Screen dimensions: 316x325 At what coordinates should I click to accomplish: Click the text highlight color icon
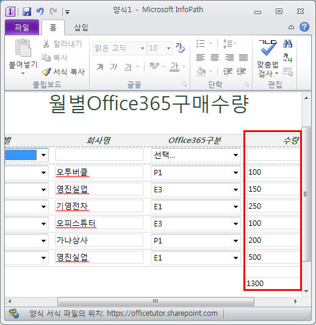point(154,66)
